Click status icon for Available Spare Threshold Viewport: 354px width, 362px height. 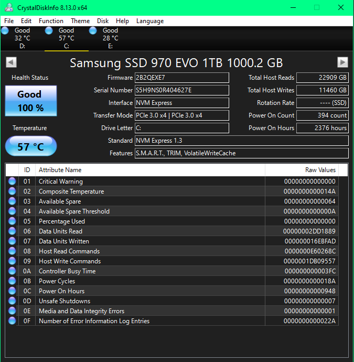coord(12,211)
